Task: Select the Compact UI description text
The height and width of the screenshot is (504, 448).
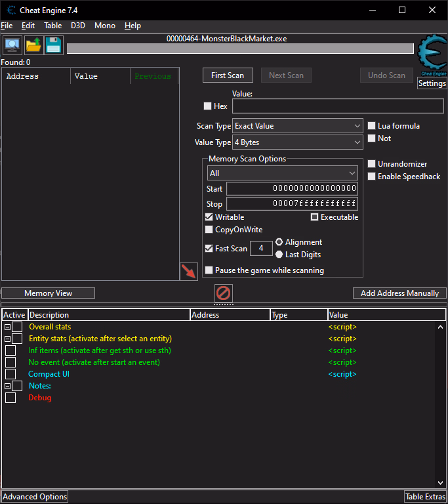Action: click(49, 374)
